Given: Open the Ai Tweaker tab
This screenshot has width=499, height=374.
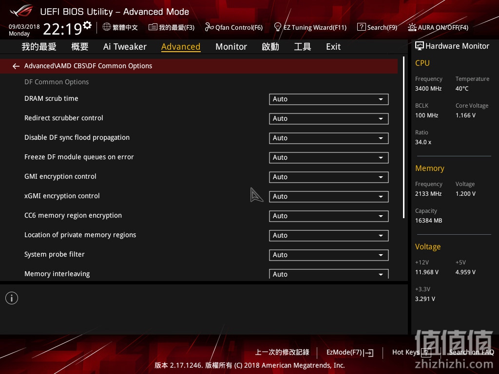Looking at the screenshot, I should (x=125, y=47).
